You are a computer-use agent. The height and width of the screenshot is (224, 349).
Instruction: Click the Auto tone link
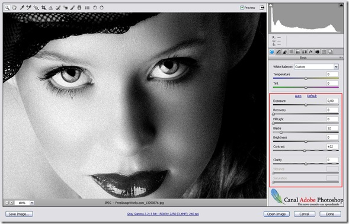(298, 96)
